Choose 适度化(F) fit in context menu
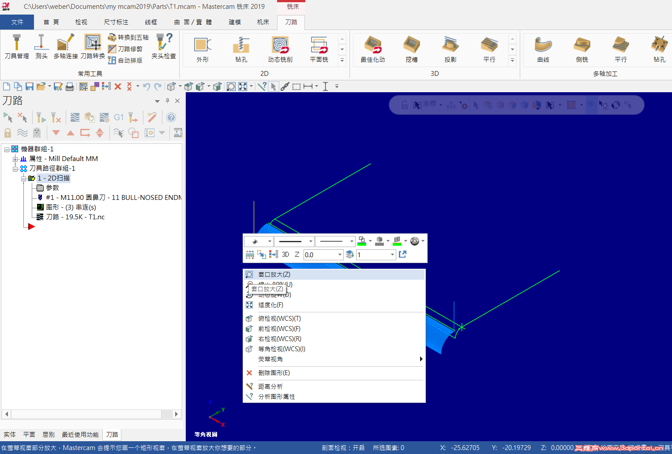Screen dimensions: 672x454 pos(334,305)
